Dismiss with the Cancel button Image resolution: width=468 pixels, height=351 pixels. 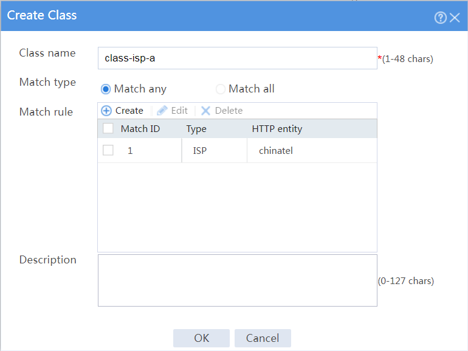263,338
